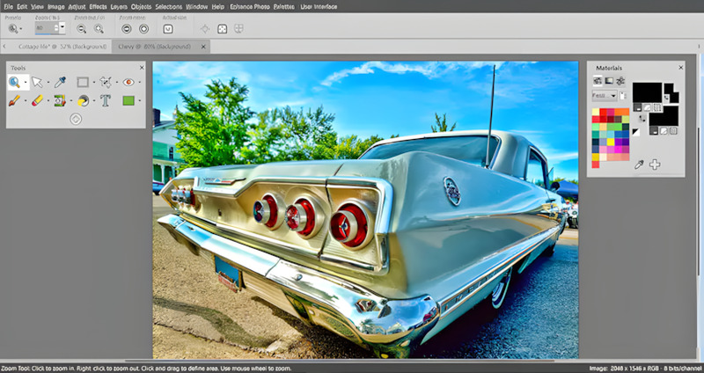704x373 pixels.
Task: Choose the Red Eye tool
Action: [128, 83]
